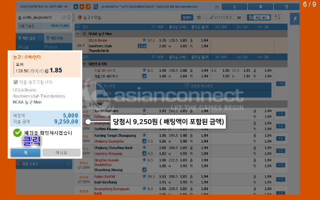Screen dimensions: 320x200
Task: Expand the 1쿼터 market row
Action: [183, 94]
